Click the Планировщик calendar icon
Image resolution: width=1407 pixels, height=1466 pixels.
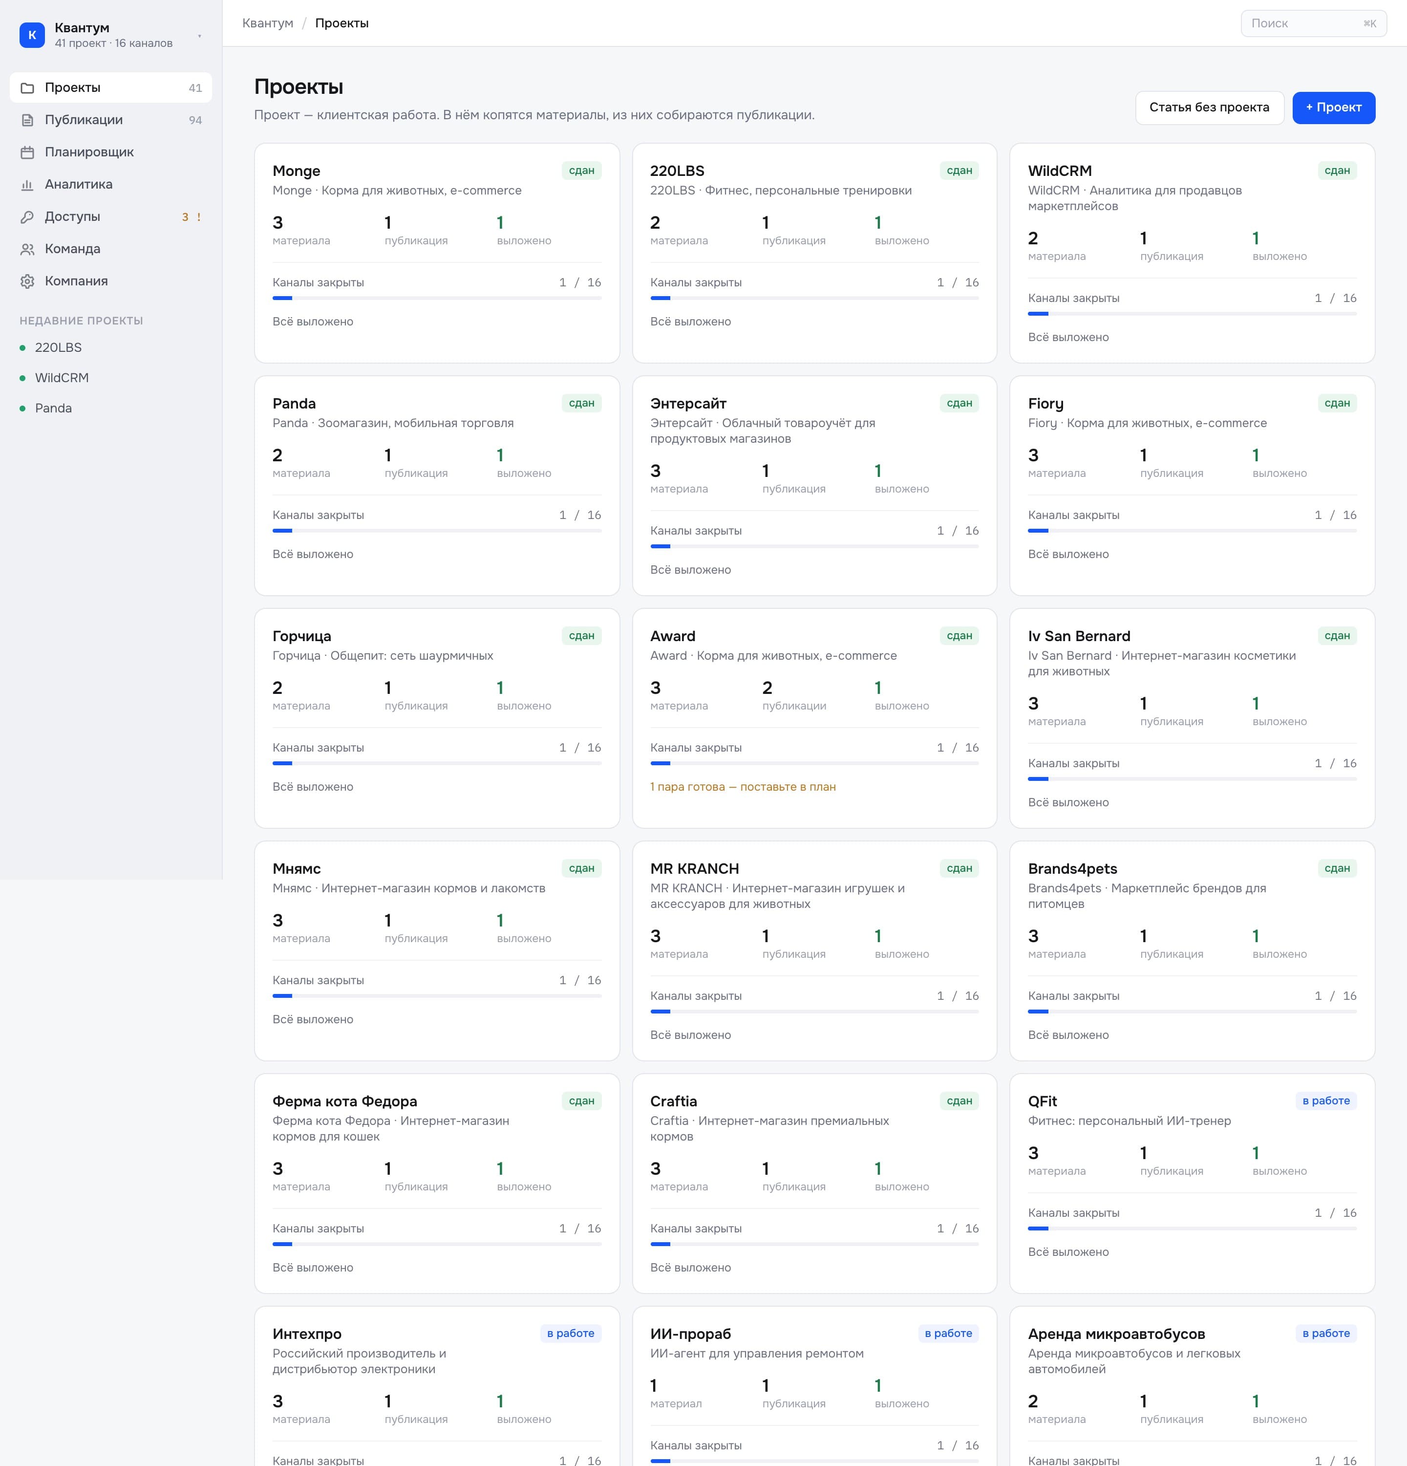[28, 152]
